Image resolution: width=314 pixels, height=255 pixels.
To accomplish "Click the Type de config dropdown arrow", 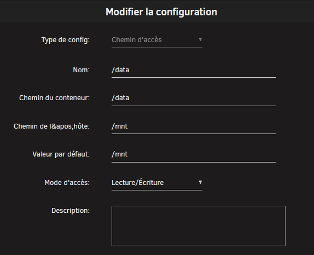I will [x=200, y=39].
